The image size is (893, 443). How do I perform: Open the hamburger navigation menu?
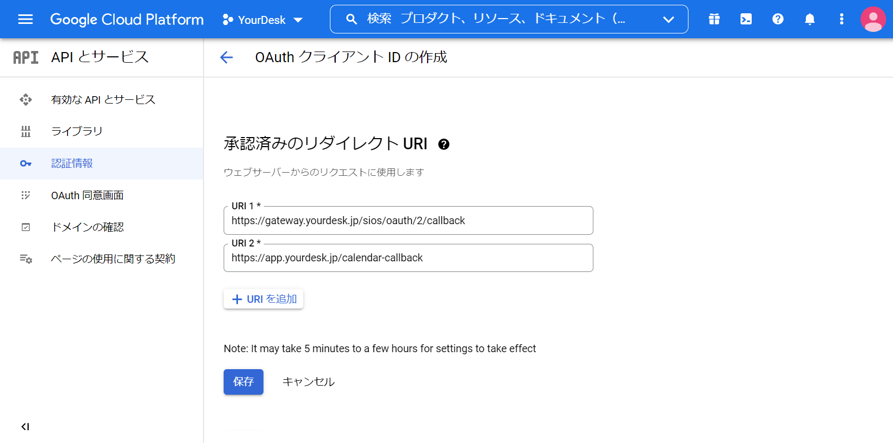[25, 20]
